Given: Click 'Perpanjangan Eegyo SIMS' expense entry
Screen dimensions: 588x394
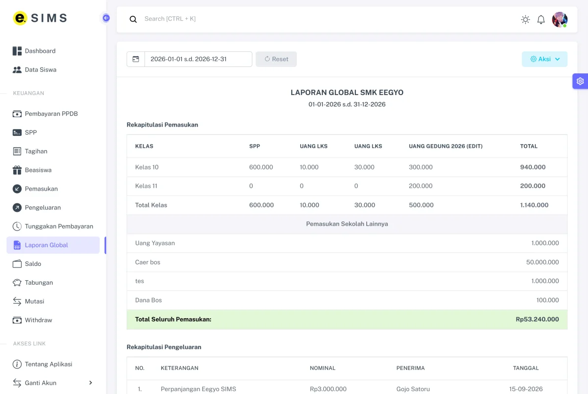Looking at the screenshot, I should (x=198, y=389).
